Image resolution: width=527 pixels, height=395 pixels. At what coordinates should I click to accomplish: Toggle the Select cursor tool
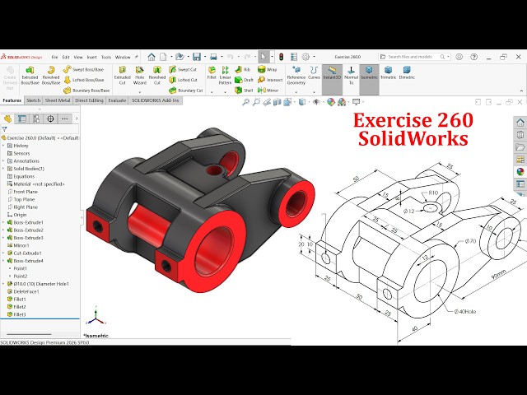pyautogui.click(x=263, y=57)
